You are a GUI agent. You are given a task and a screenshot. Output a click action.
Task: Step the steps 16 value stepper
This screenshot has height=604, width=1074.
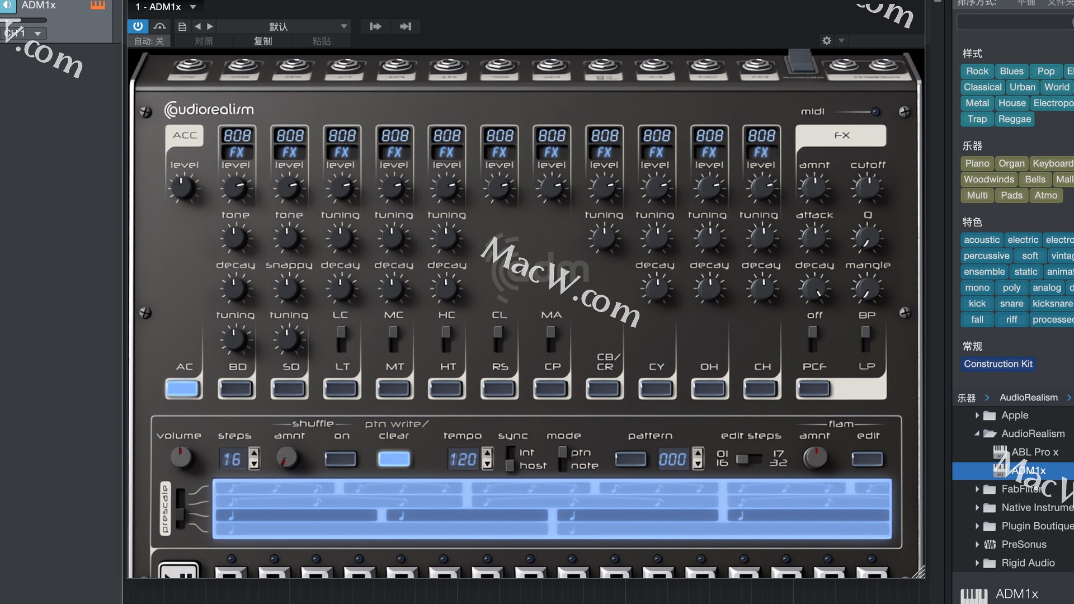(254, 459)
